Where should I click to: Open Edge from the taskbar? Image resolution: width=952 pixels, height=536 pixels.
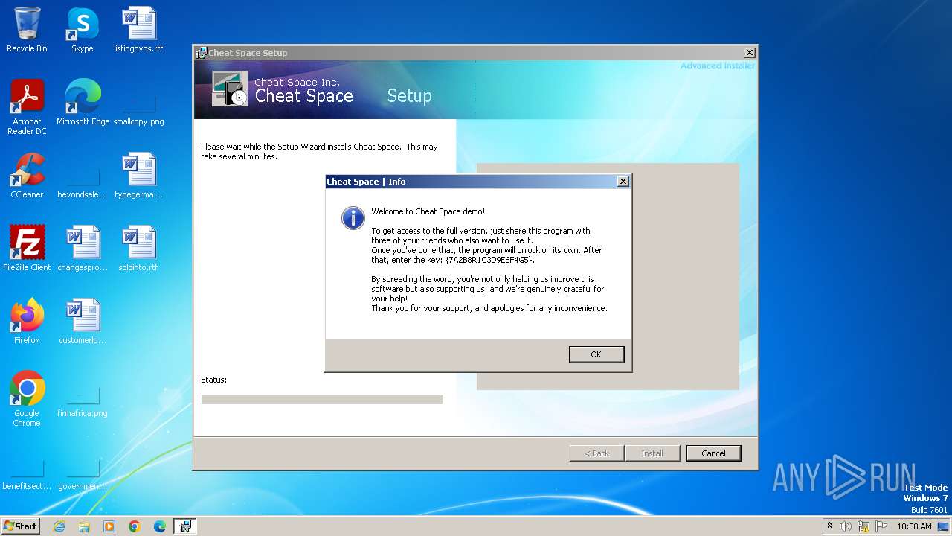click(x=160, y=526)
